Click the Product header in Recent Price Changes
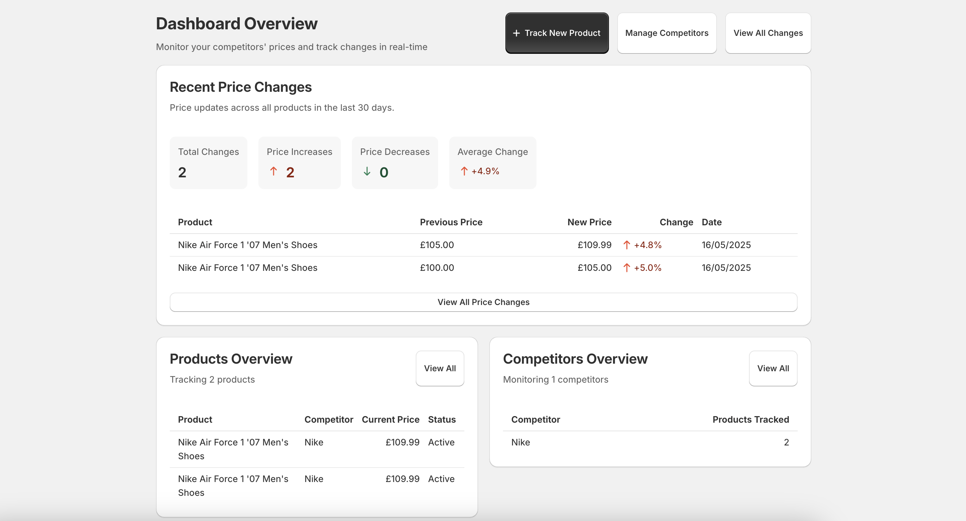 tap(195, 222)
